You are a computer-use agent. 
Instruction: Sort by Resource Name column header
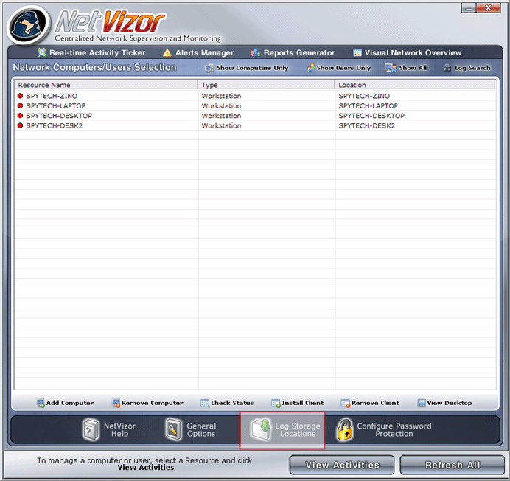coord(106,86)
